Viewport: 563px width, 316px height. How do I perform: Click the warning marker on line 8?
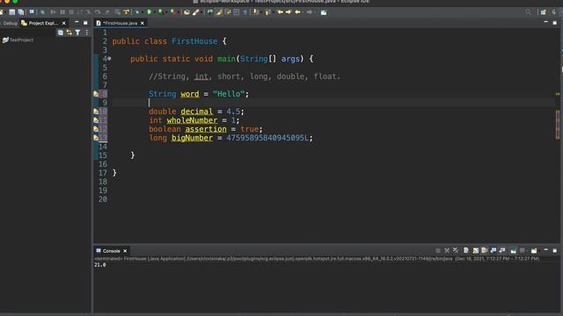[96, 94]
